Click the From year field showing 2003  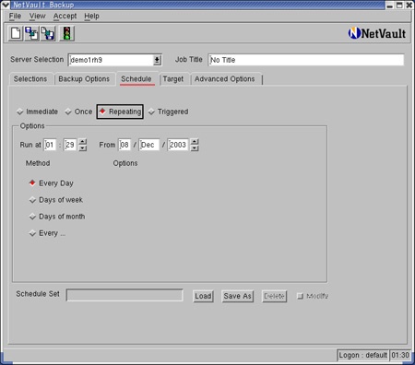pos(178,145)
